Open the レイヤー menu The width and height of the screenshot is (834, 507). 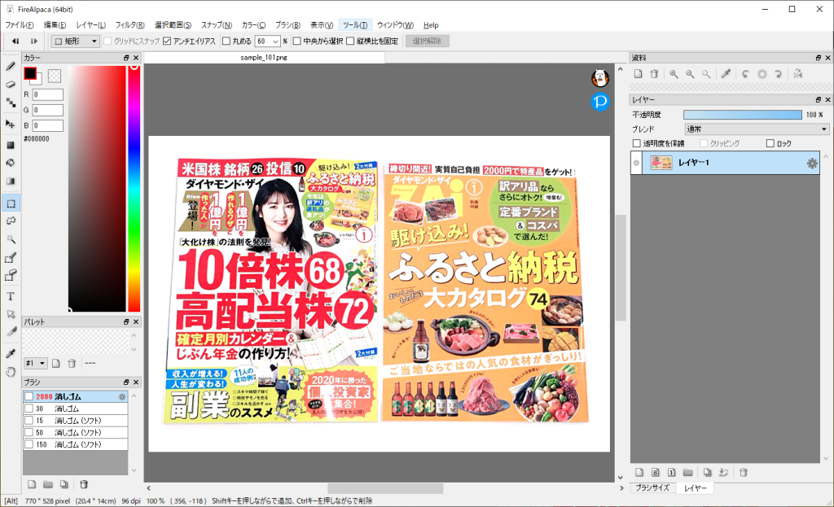coord(91,25)
